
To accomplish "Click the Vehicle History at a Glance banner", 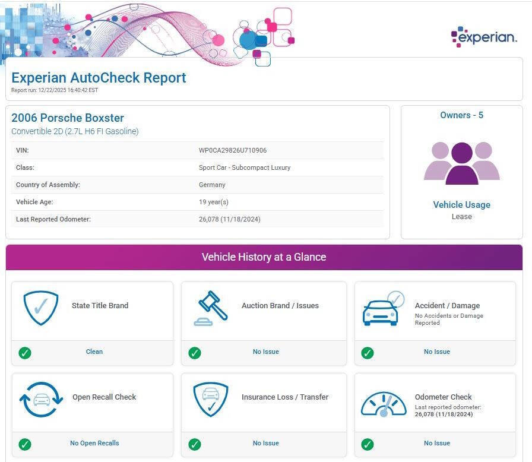I will (x=264, y=257).
